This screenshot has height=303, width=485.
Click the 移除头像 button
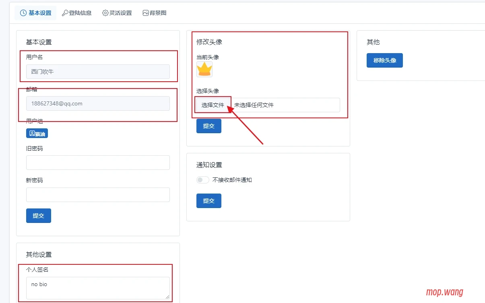pos(384,60)
